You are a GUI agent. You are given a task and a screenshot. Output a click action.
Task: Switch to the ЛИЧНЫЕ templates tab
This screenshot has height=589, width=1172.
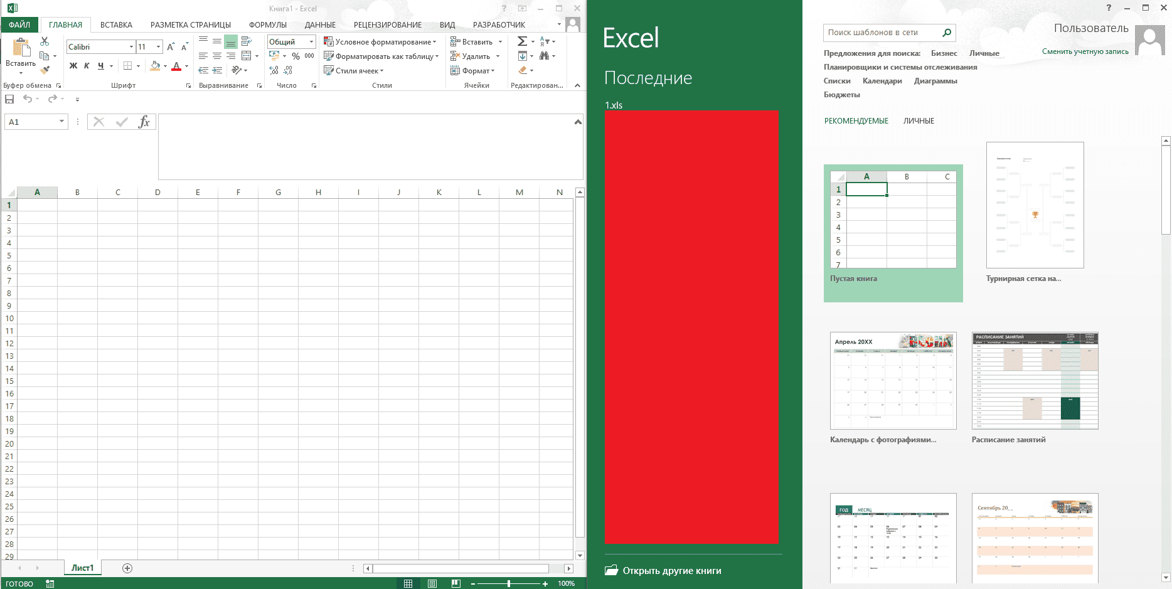coord(919,121)
